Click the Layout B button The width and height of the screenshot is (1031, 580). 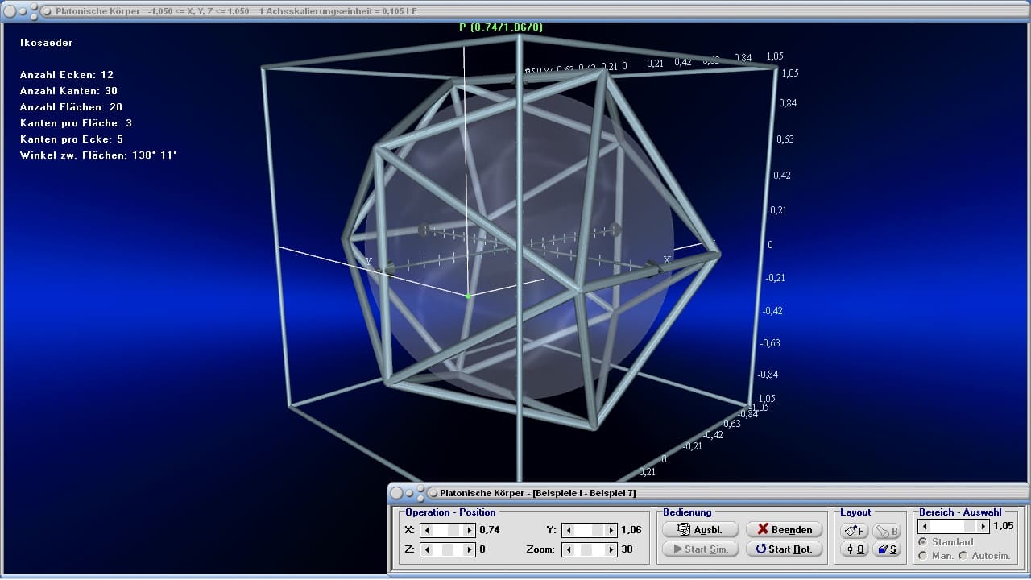886,531
